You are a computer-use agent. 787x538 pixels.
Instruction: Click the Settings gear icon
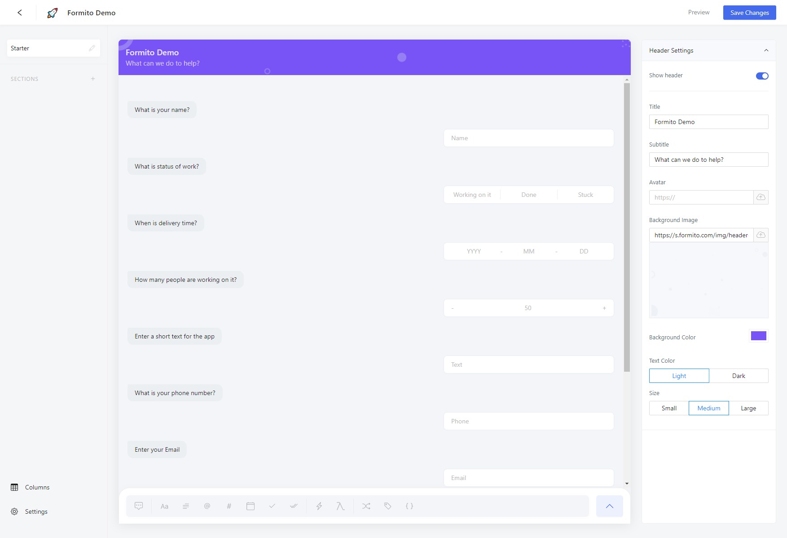tap(14, 511)
